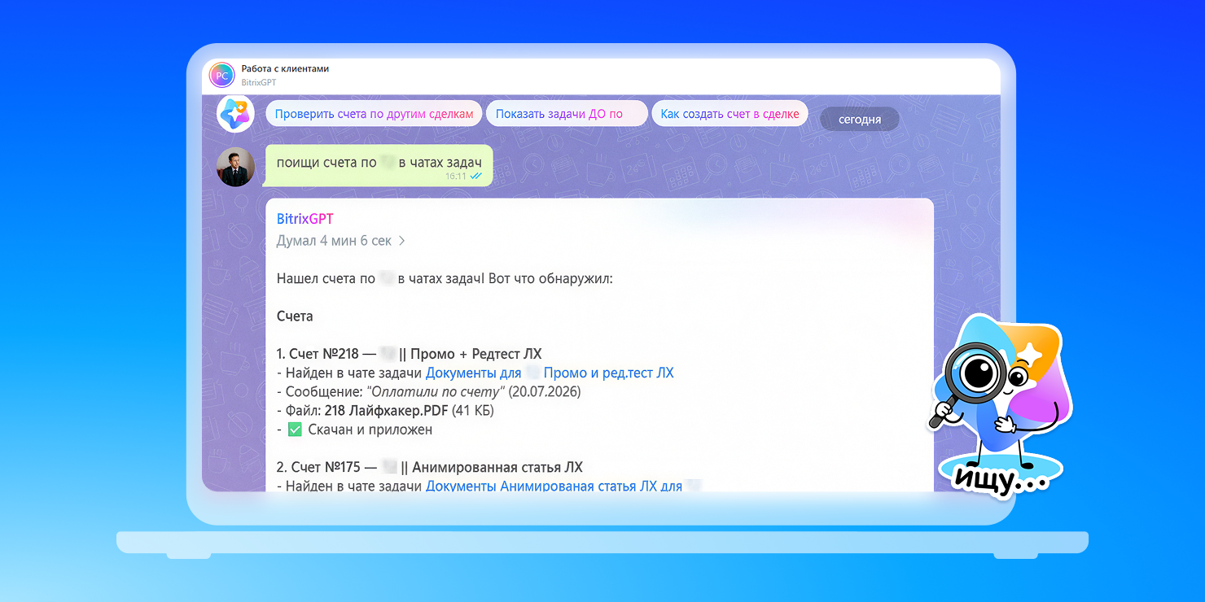
Task: Click the 'сегодня' date badge
Action: tap(860, 119)
